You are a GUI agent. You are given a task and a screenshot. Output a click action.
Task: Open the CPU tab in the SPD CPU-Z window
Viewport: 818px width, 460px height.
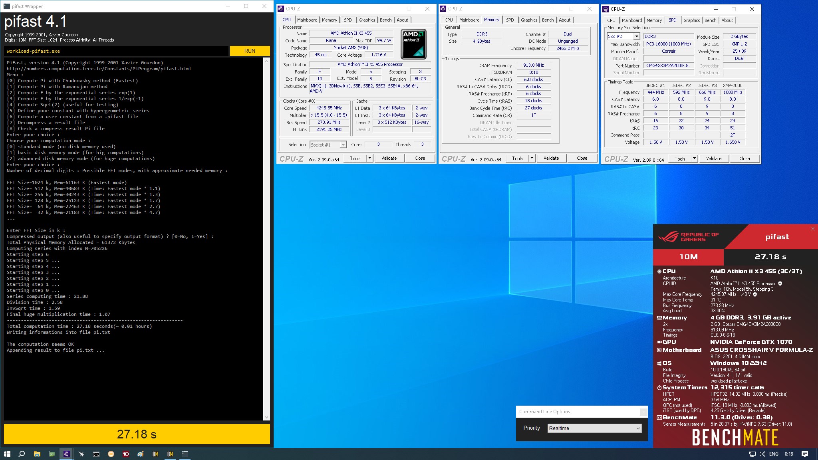point(611,20)
